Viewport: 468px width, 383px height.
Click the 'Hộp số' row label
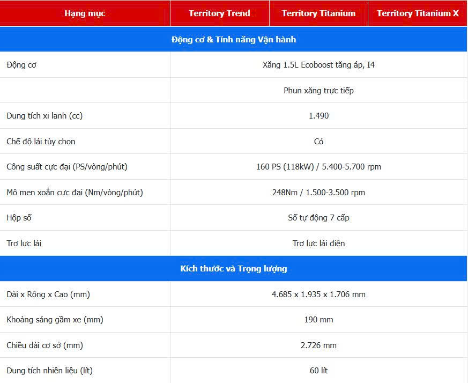pos(19,218)
